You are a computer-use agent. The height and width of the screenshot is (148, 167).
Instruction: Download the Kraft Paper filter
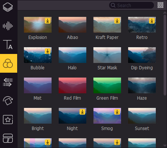pyautogui.click(x=117, y=21)
